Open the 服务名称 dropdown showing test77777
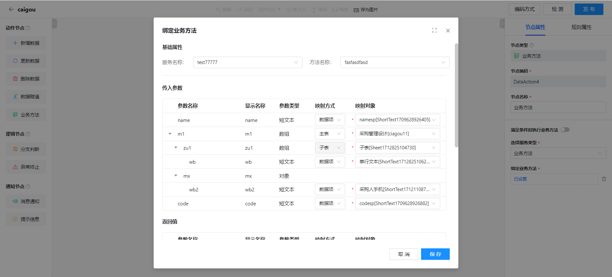The image size is (612, 277). (248, 62)
